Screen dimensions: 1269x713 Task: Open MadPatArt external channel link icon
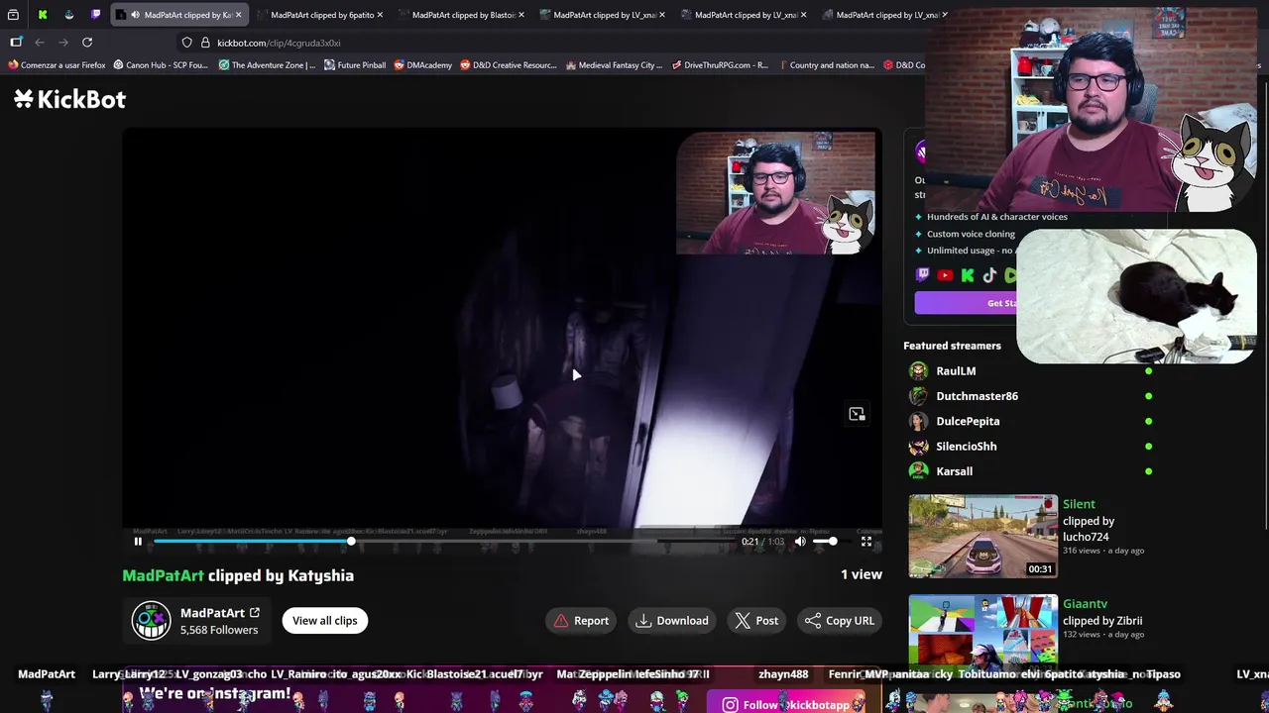coord(255,613)
